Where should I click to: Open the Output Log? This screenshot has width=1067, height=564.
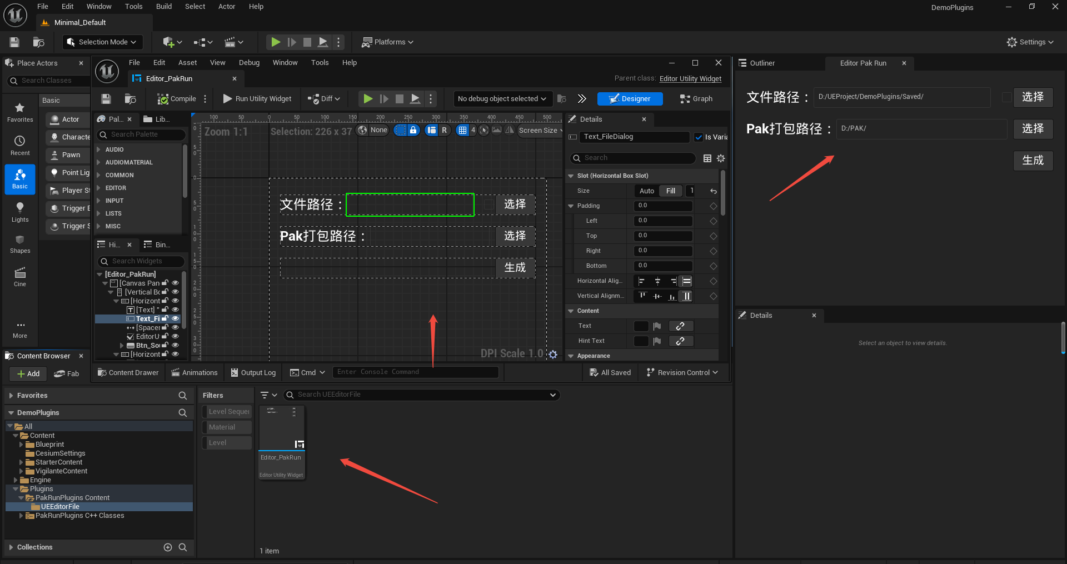click(253, 373)
